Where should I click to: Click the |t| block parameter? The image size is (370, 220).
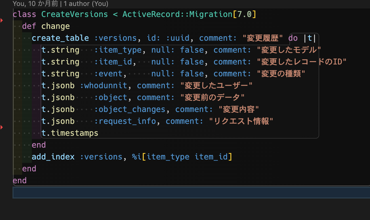pos(310,38)
